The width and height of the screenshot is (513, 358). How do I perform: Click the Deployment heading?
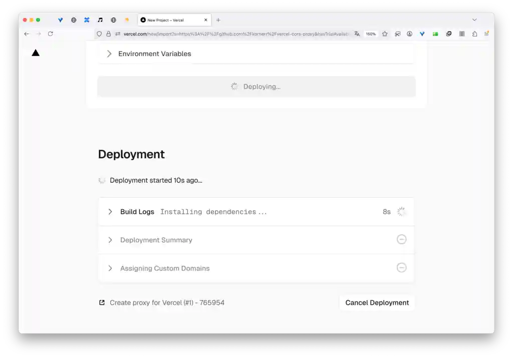131,154
